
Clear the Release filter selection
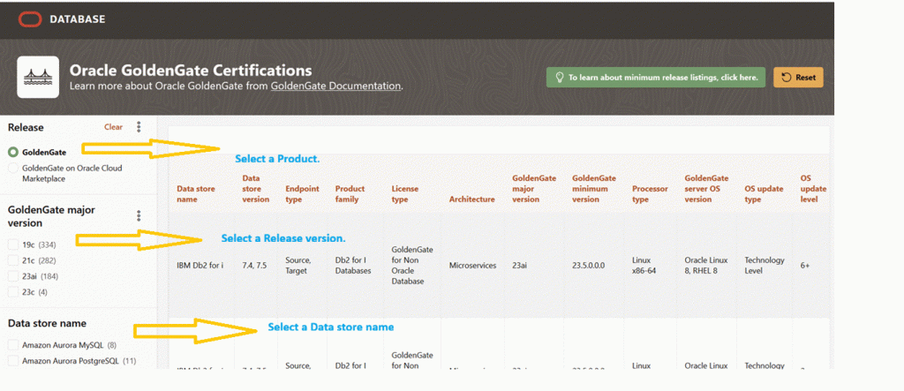113,127
